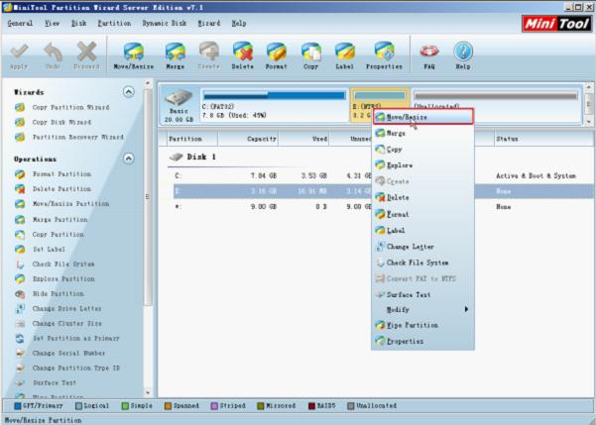This screenshot has height=425, width=596.
Task: Open the Help menu
Action: tap(239, 23)
